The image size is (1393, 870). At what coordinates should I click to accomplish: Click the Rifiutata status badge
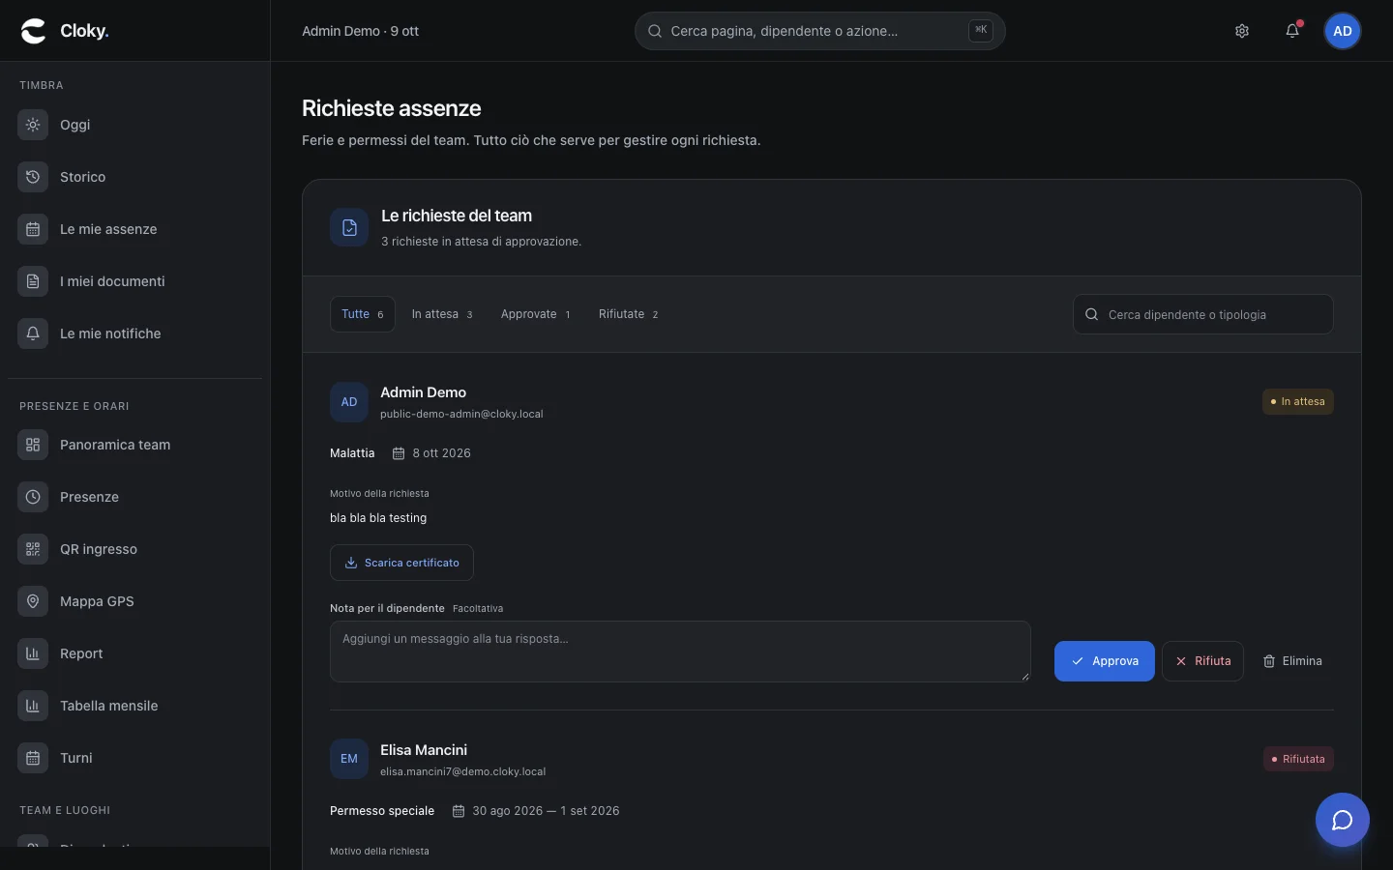1298,759
